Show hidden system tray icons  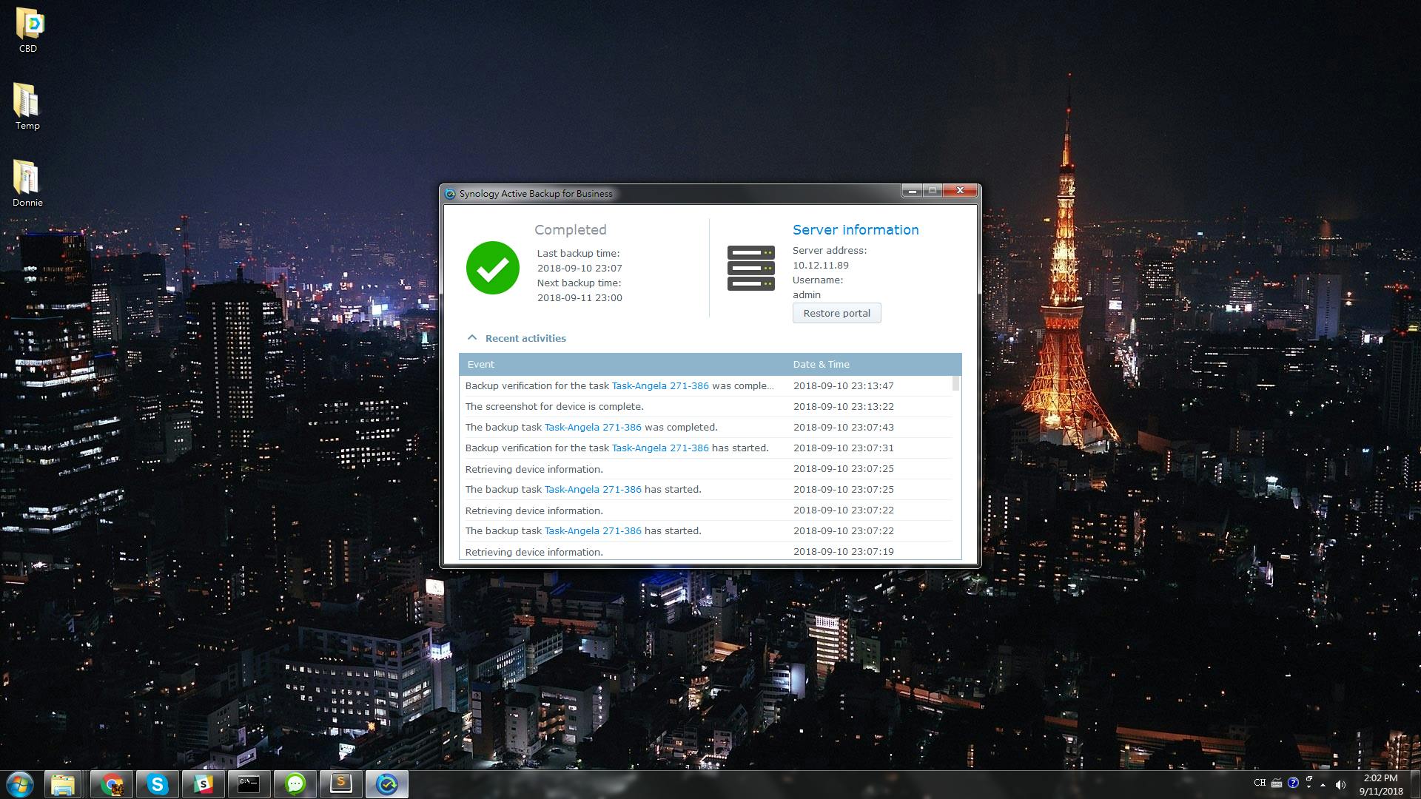[x=1323, y=784]
